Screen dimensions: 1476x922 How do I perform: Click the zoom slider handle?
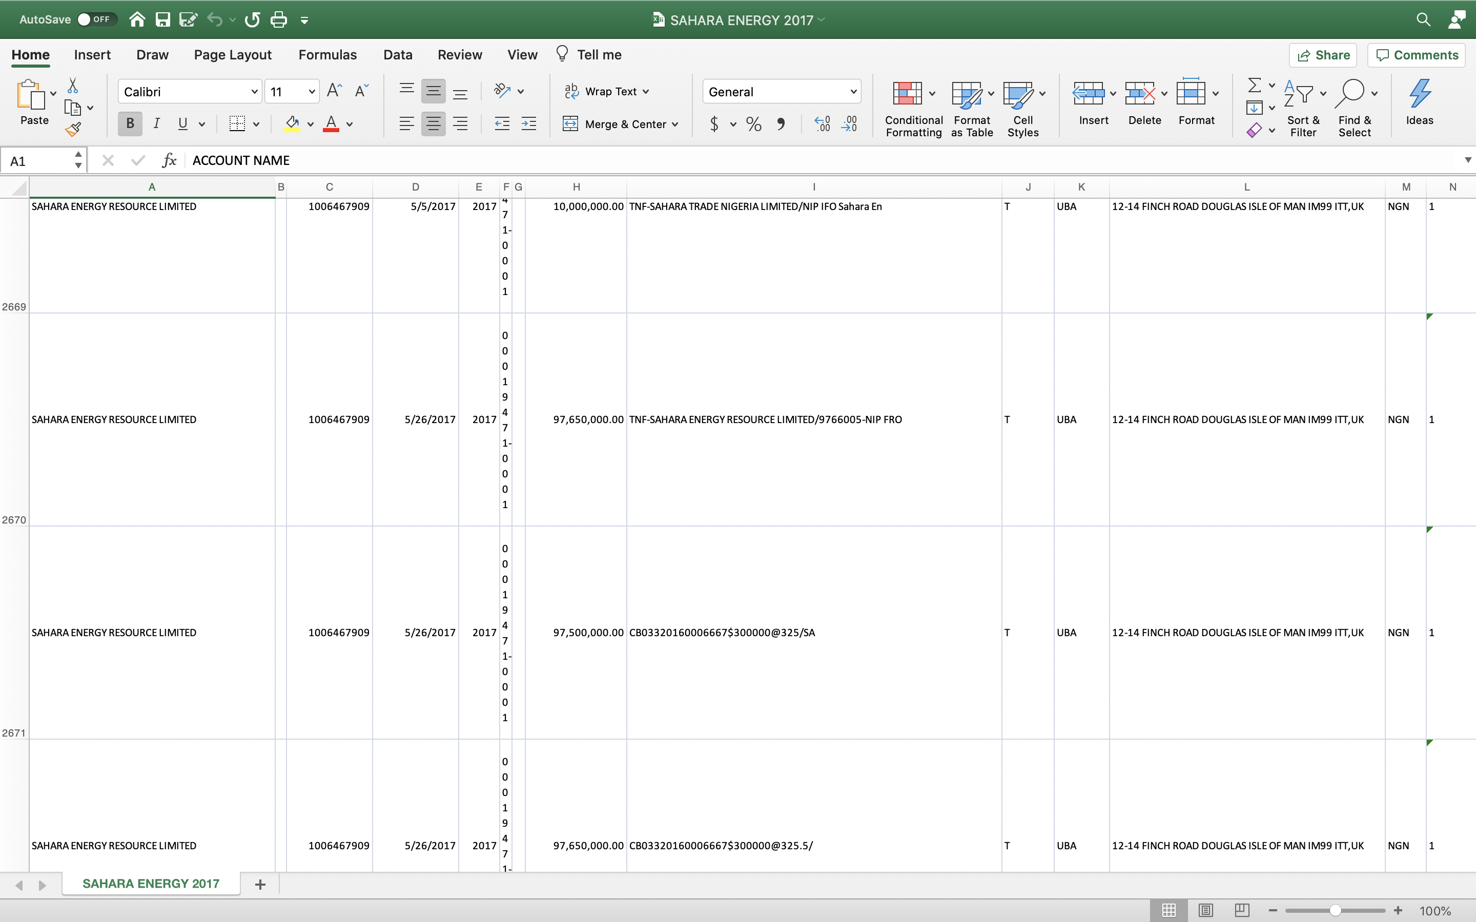[x=1335, y=910]
